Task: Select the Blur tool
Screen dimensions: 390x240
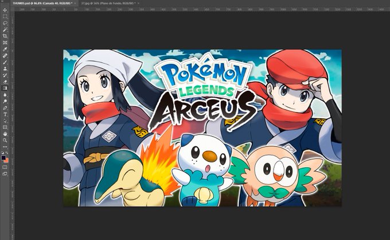Action: click(5, 95)
